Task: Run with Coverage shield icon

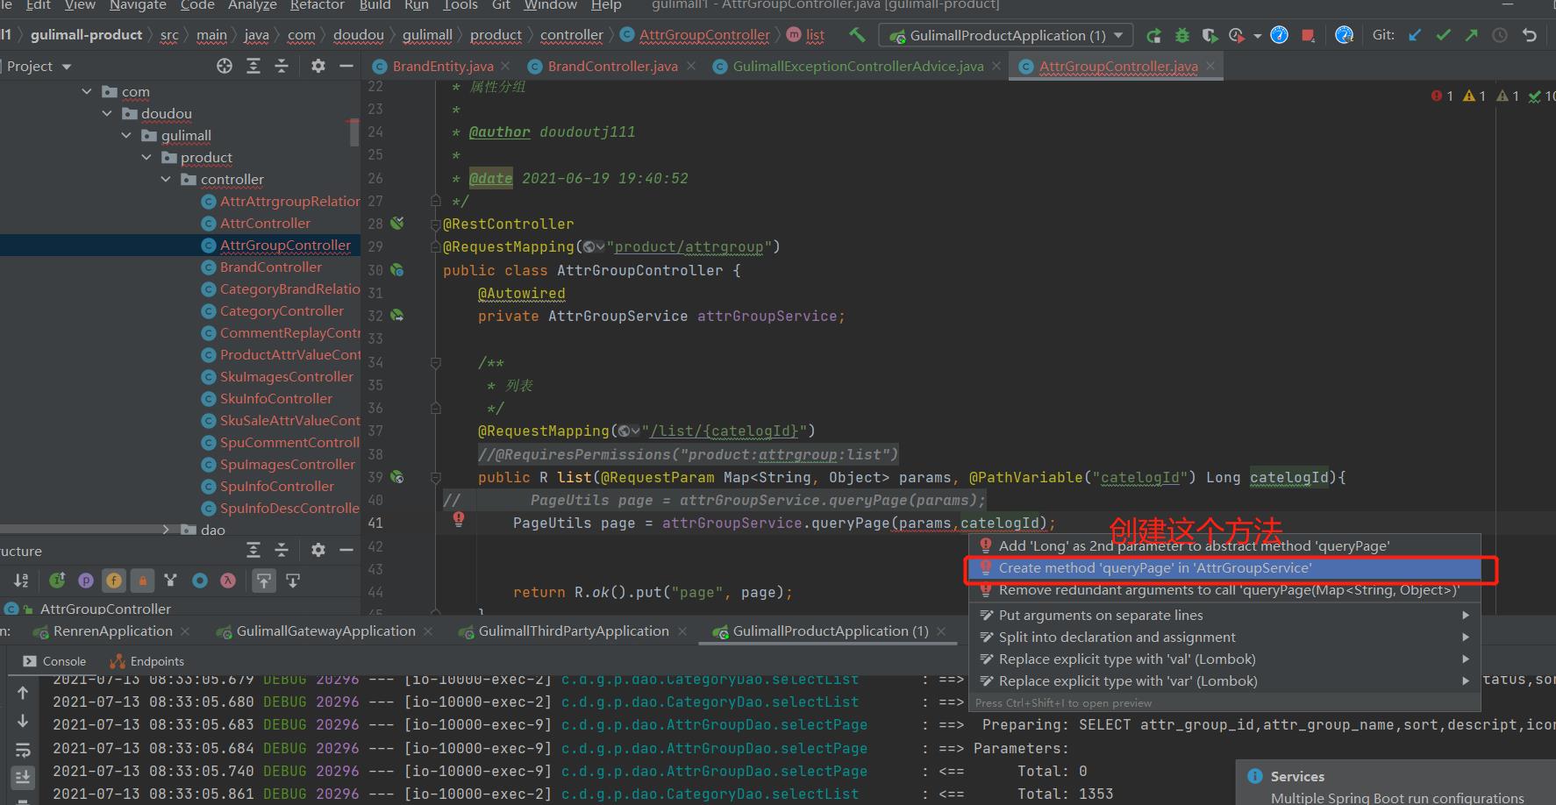Action: tap(1210, 35)
